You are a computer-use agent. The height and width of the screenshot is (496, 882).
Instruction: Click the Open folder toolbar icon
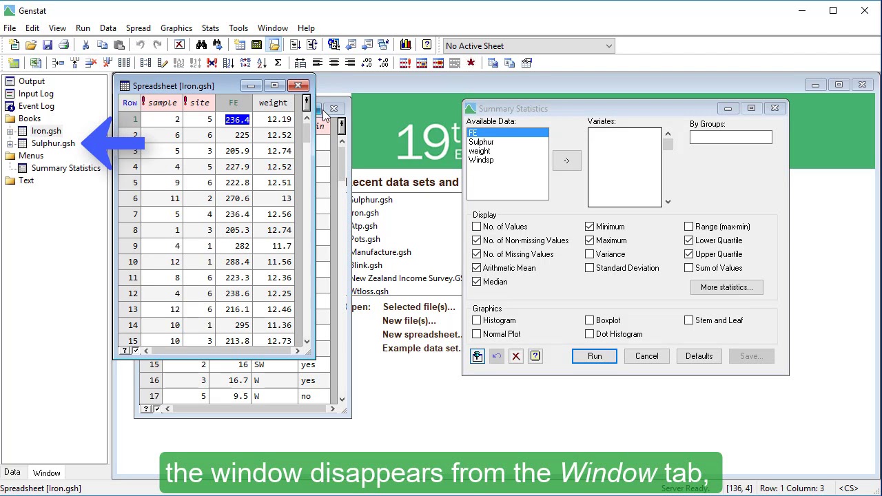pyautogui.click(x=31, y=45)
